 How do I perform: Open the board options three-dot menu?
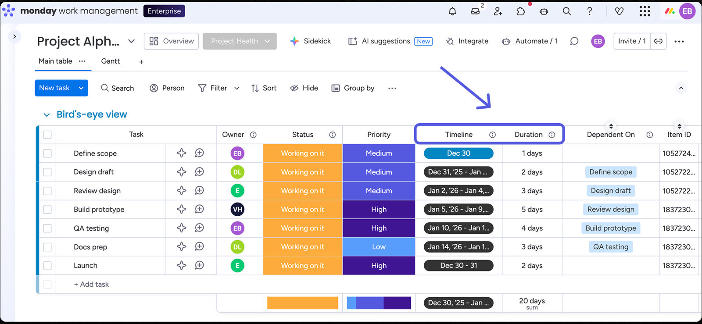(679, 41)
